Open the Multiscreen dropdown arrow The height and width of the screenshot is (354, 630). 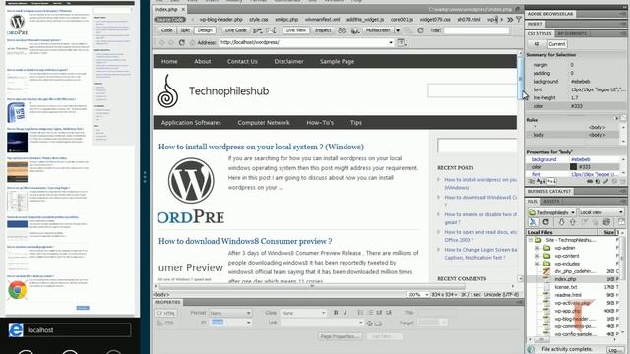tap(398, 30)
